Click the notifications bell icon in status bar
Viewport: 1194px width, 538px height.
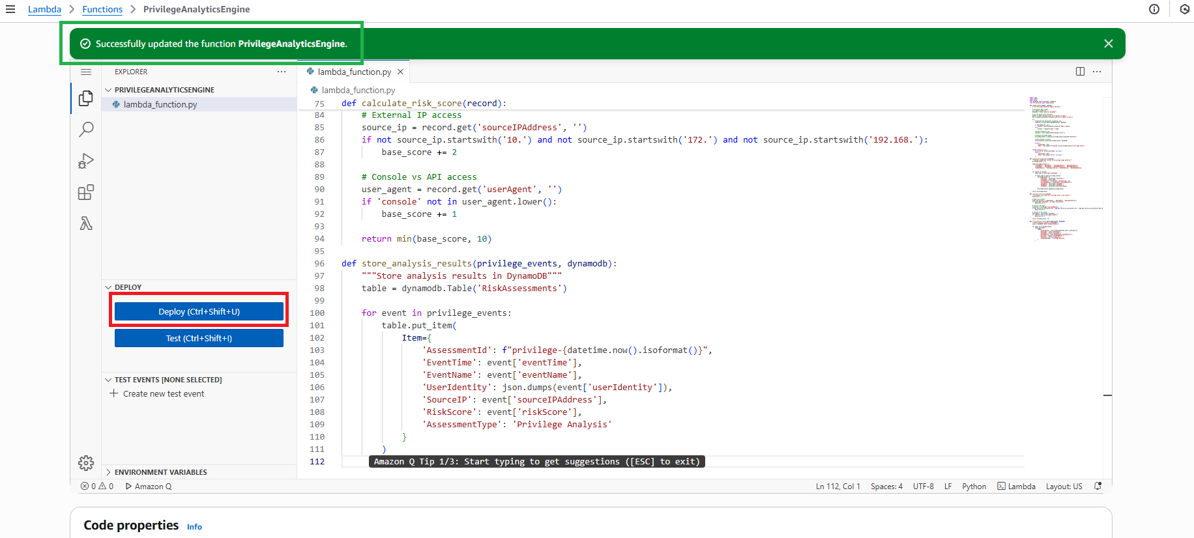1098,487
